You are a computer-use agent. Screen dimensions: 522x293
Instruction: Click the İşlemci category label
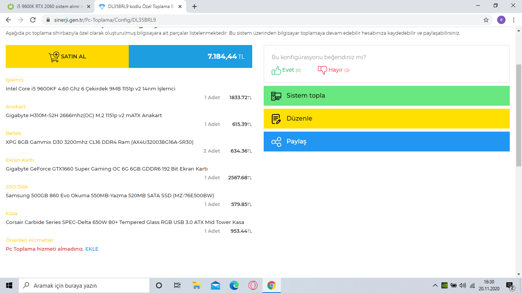coord(15,80)
